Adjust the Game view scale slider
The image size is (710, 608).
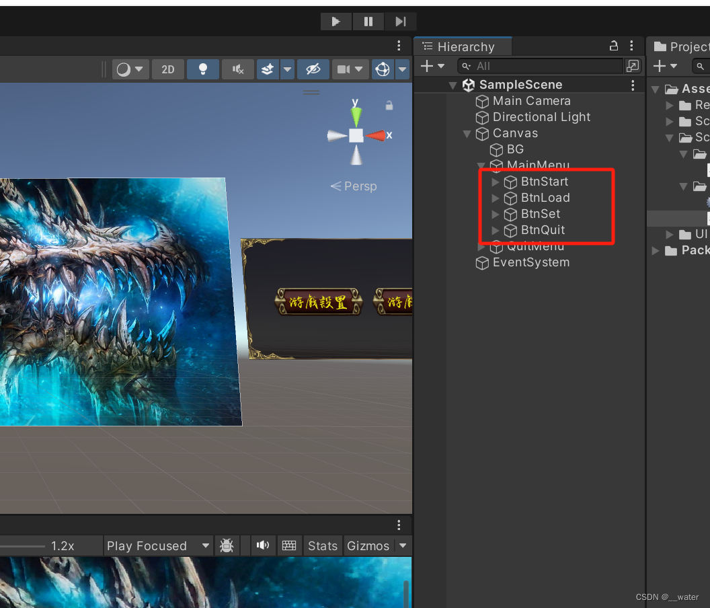(23, 546)
